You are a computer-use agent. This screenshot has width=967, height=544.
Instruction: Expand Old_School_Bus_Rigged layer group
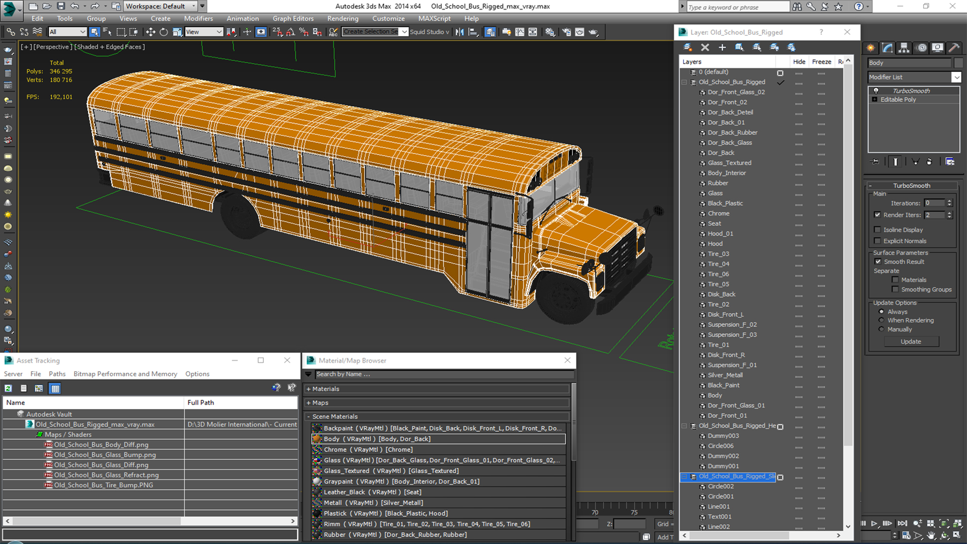click(685, 82)
